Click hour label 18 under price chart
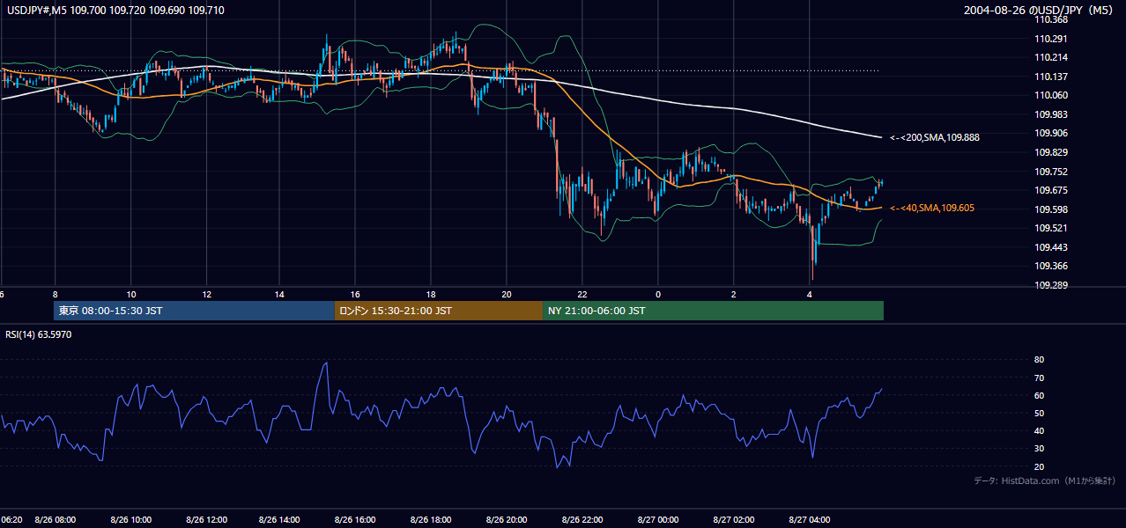 [x=431, y=294]
